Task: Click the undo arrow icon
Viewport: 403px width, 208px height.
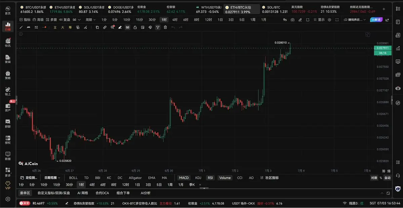Action: tap(173, 27)
